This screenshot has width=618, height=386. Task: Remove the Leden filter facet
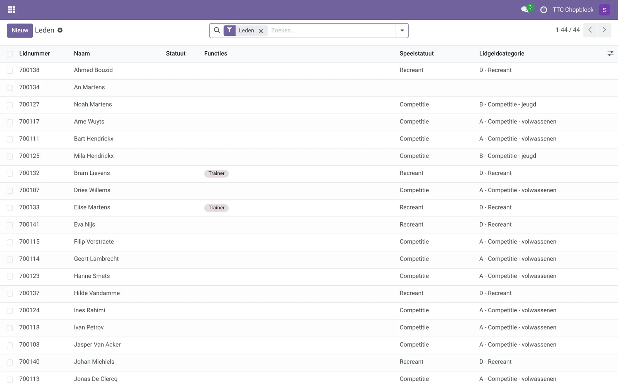coord(261,31)
